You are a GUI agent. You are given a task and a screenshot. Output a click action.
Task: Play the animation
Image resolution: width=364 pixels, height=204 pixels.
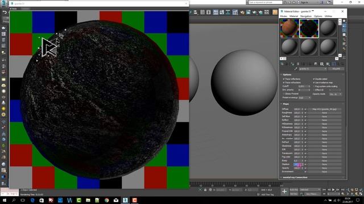[333, 190]
